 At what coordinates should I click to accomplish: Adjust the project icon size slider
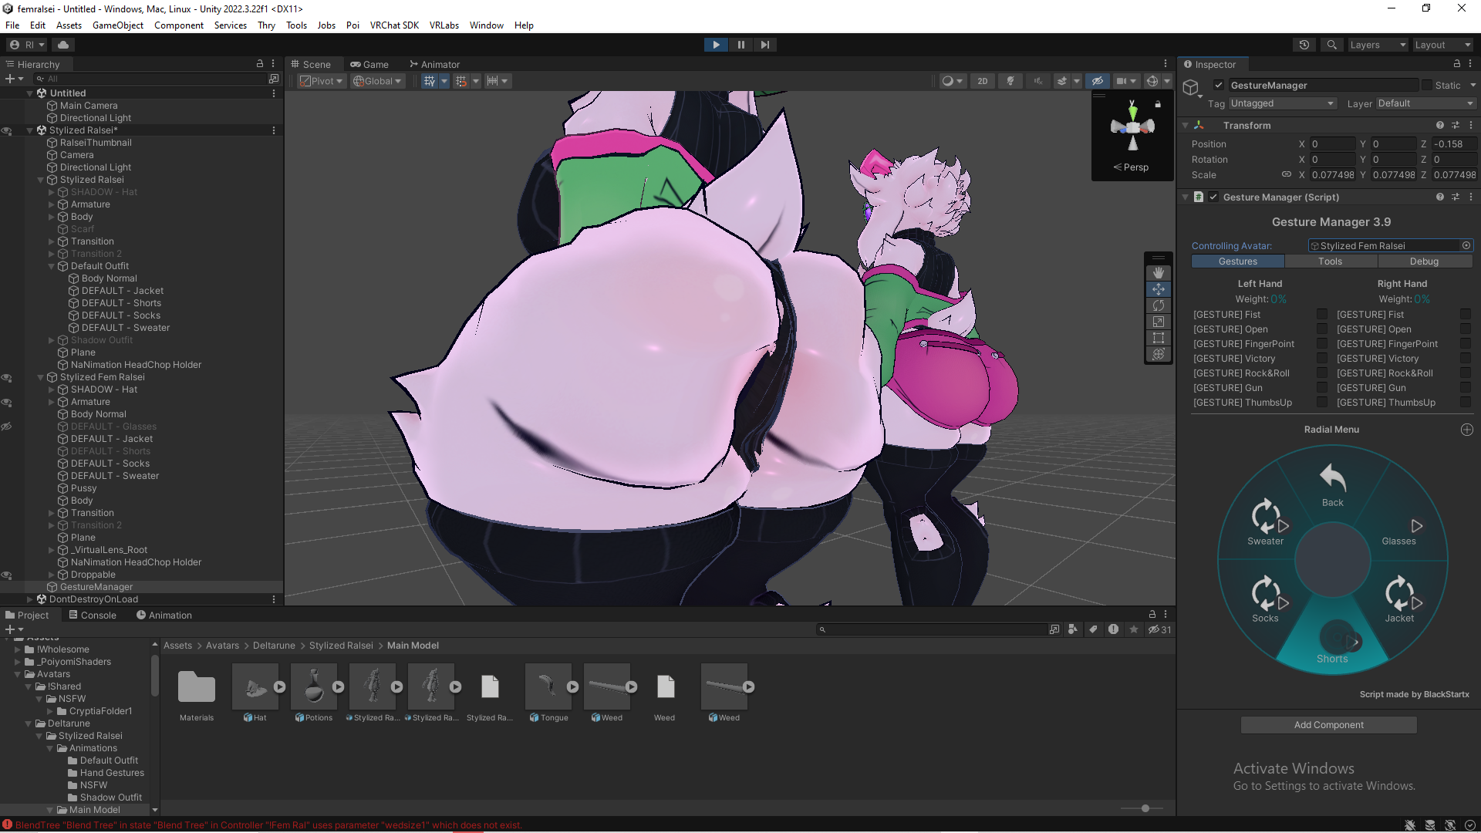tap(1145, 808)
